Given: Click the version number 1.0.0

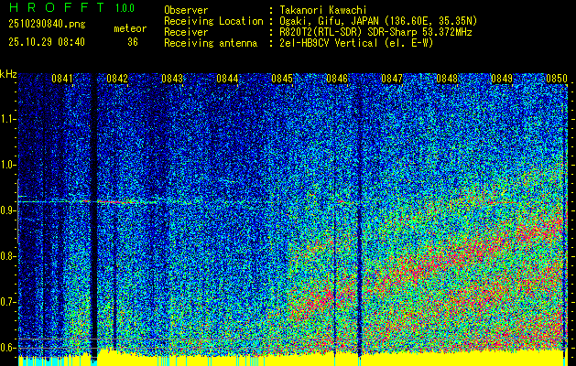Looking at the screenshot, I should pos(125,8).
